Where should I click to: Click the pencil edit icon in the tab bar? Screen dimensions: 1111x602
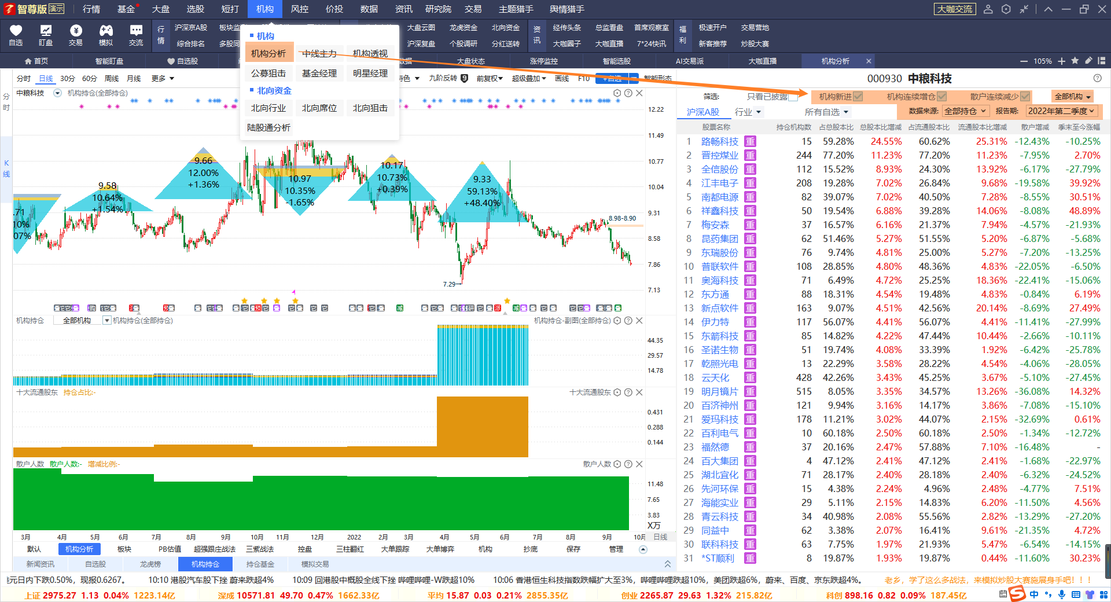pyautogui.click(x=1088, y=61)
